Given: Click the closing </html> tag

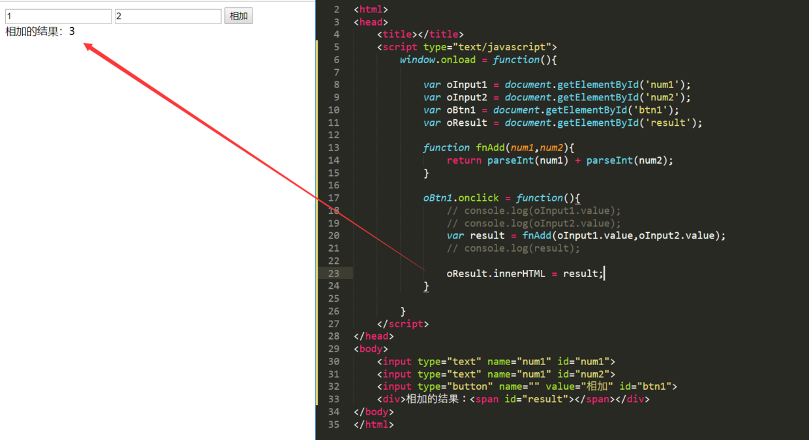Looking at the screenshot, I should (x=374, y=424).
